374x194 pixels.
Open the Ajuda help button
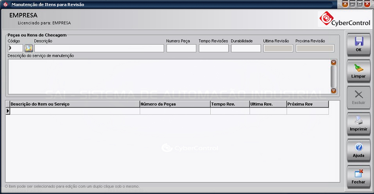click(358, 150)
